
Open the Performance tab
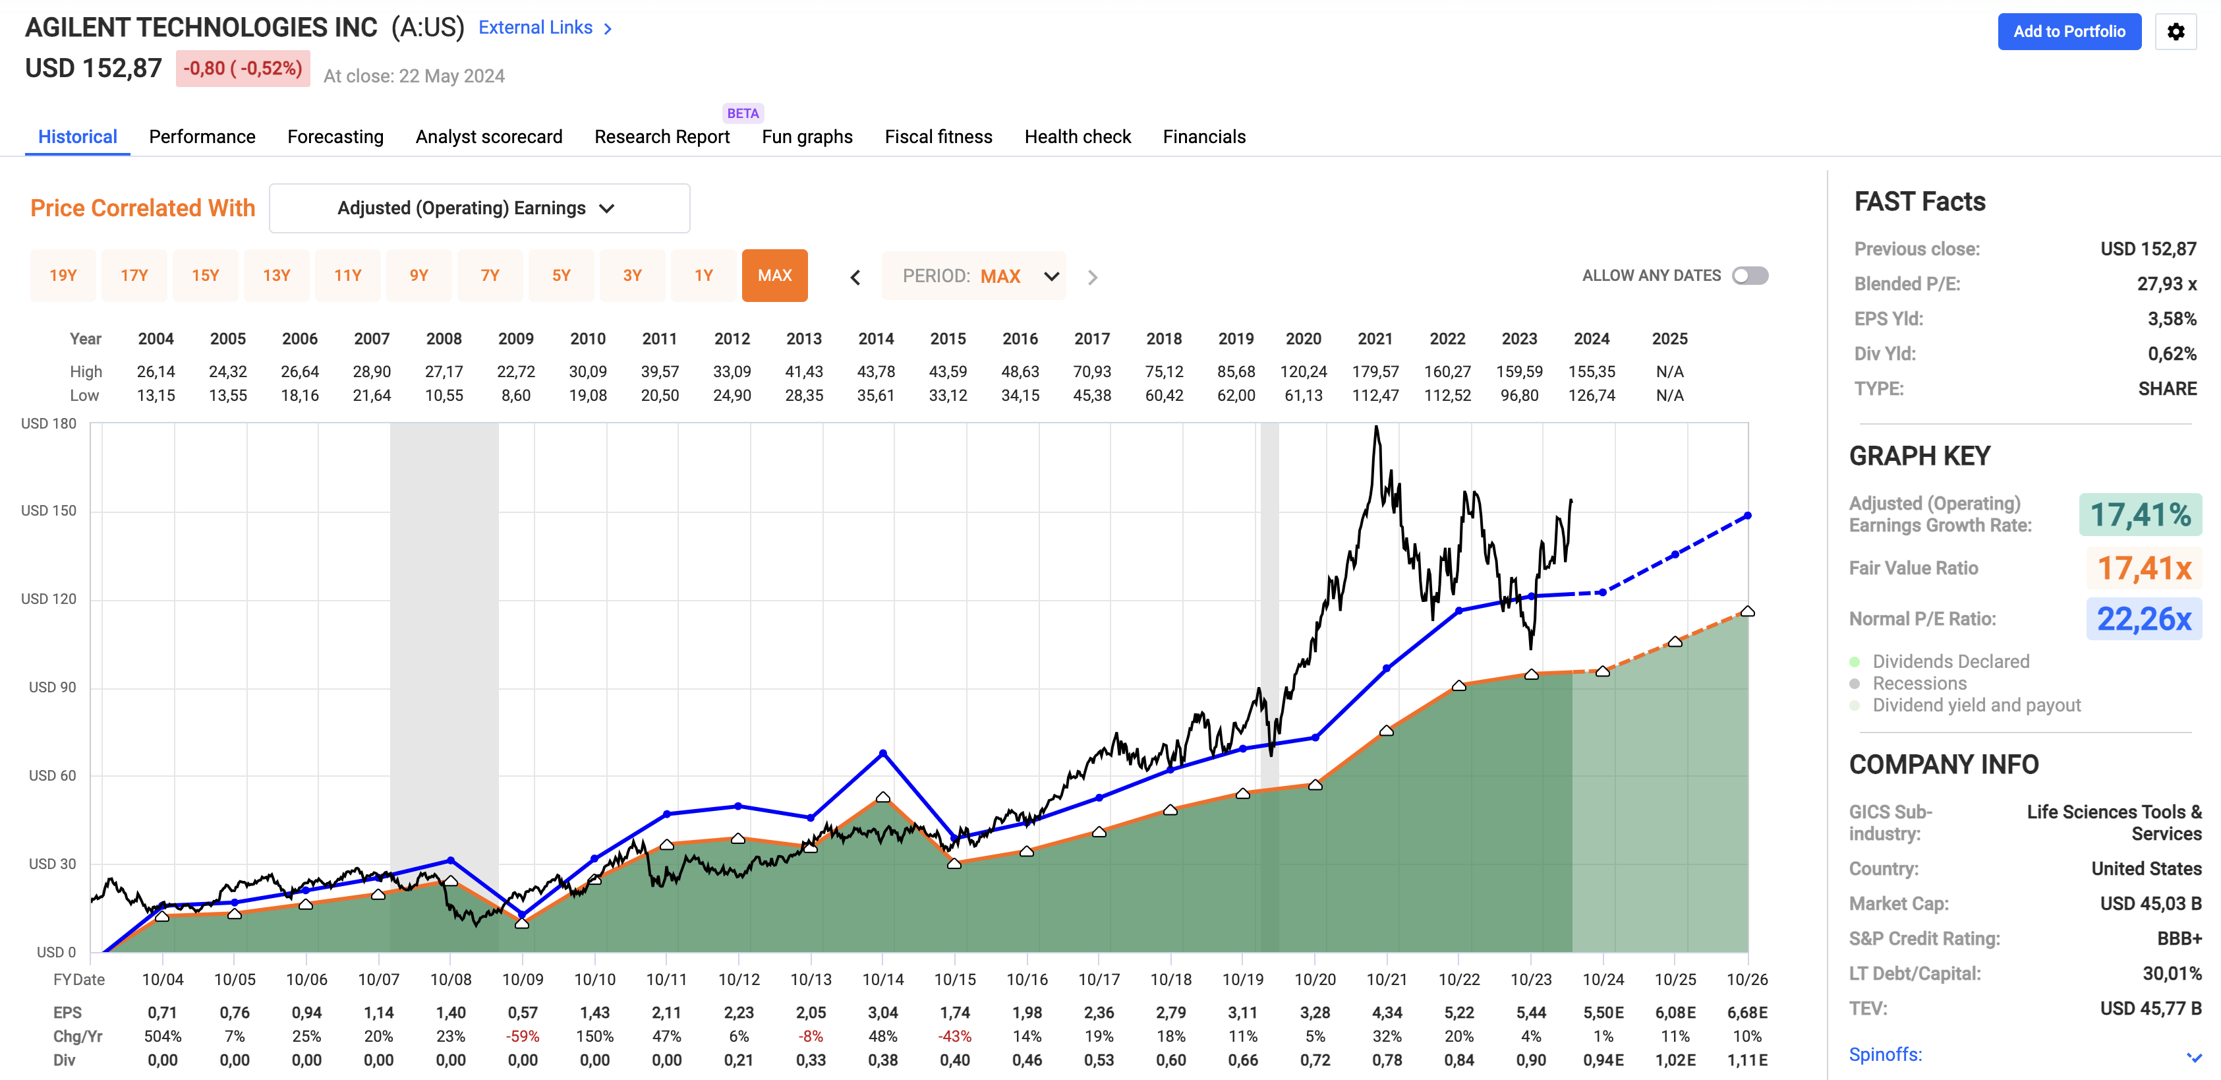coord(202,136)
